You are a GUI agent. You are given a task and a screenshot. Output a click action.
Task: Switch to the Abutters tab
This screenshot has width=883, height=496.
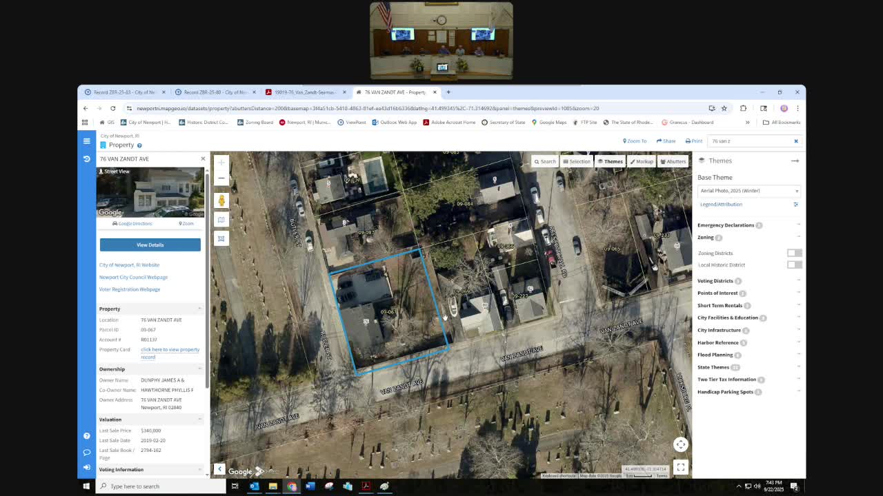673,161
